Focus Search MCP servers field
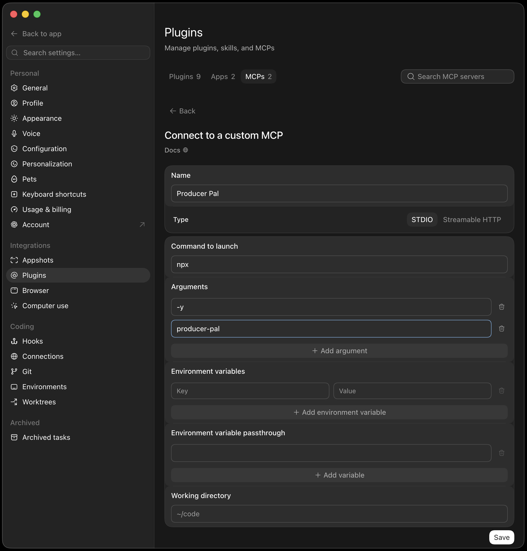This screenshot has width=527, height=551. (x=457, y=76)
